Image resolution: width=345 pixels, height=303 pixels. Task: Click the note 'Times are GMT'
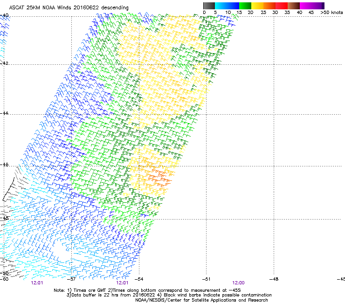(x=90, y=290)
